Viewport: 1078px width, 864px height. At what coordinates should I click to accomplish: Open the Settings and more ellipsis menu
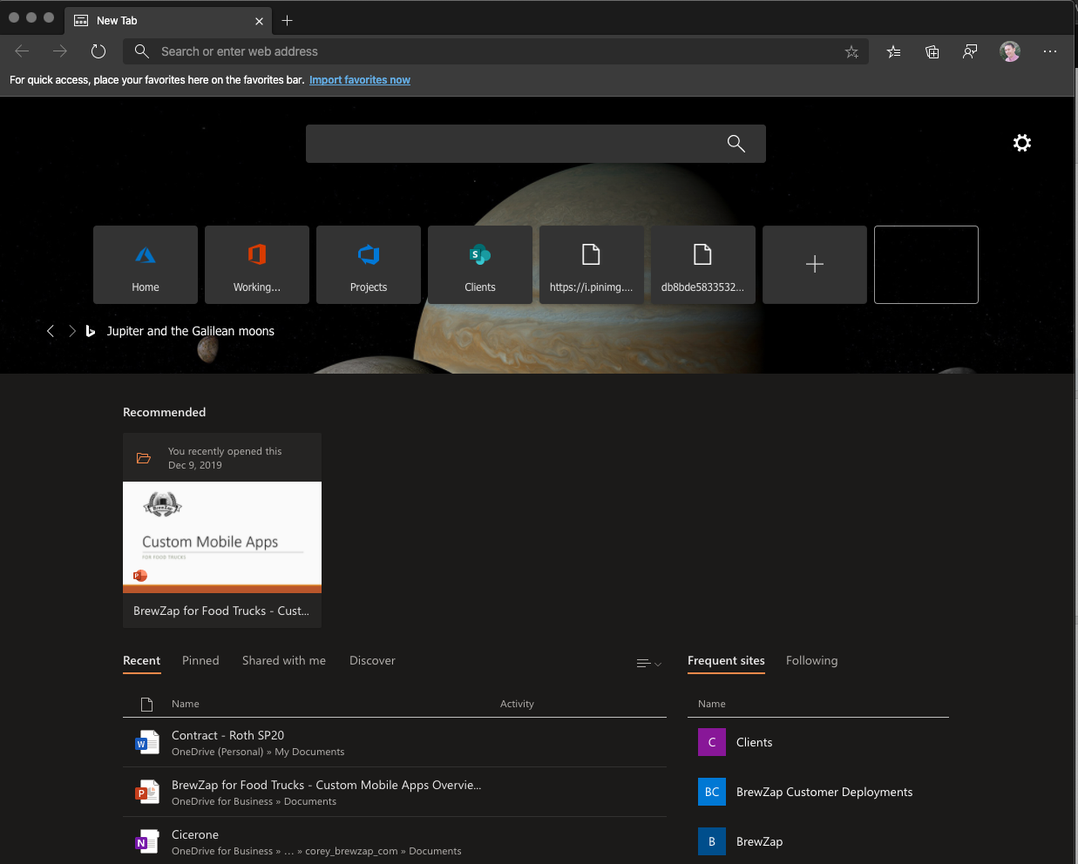point(1050,52)
